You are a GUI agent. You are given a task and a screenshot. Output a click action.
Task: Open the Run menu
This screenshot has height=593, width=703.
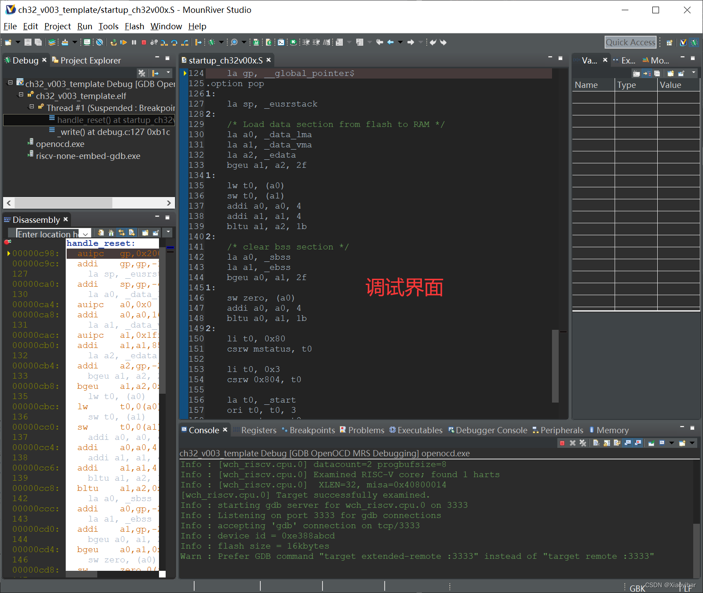pyautogui.click(x=85, y=27)
